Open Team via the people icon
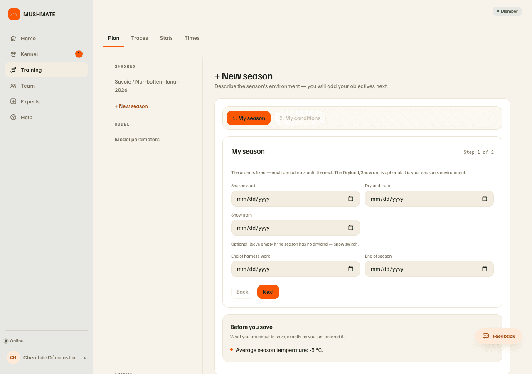Viewport: 532px width, 374px height. pos(13,86)
